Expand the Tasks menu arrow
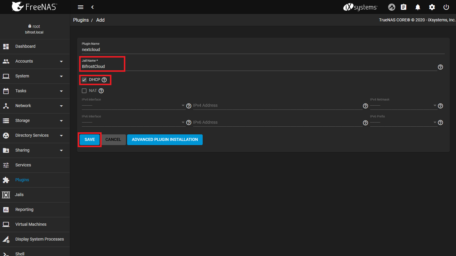Image resolution: width=456 pixels, height=256 pixels. 61,91
